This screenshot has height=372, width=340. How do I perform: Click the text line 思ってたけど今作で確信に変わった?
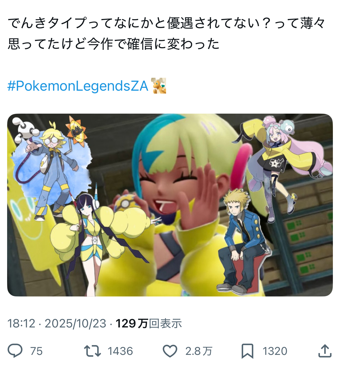click(x=114, y=44)
